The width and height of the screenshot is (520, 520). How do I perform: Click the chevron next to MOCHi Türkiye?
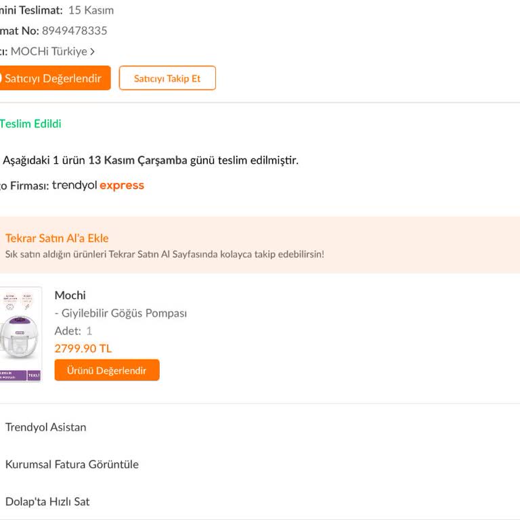[x=92, y=51]
